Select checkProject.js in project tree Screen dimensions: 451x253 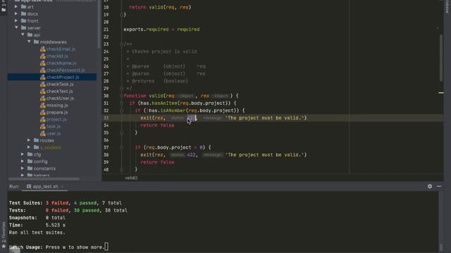pyautogui.click(x=63, y=77)
